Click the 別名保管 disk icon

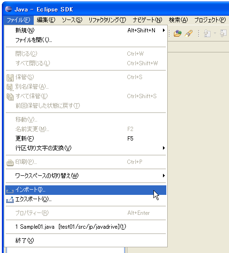point(10,87)
